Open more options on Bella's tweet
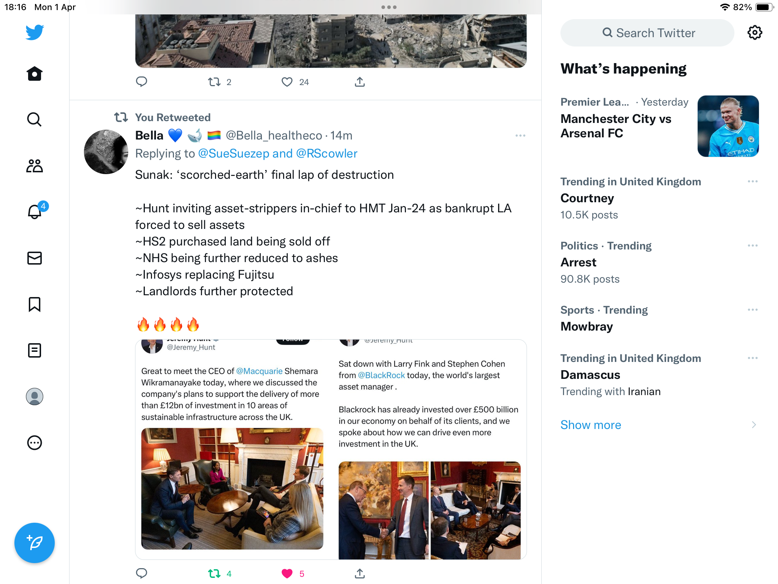 tap(520, 136)
